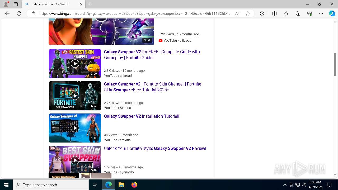Open Collections panel
The width and height of the screenshot is (338, 190).
pyautogui.click(x=298, y=13)
